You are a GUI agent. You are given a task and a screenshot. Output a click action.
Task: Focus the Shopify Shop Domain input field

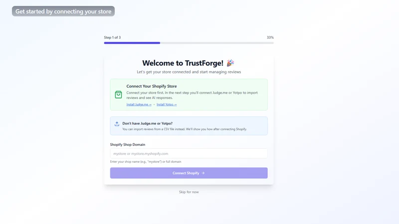coord(189,153)
